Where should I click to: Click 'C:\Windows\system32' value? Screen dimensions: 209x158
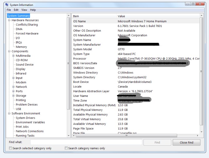tap(132, 77)
